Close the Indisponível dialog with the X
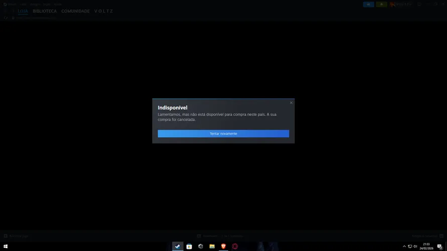The image size is (447, 251). [x=291, y=103]
